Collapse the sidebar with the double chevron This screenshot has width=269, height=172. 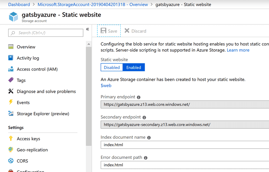[x=87, y=29]
